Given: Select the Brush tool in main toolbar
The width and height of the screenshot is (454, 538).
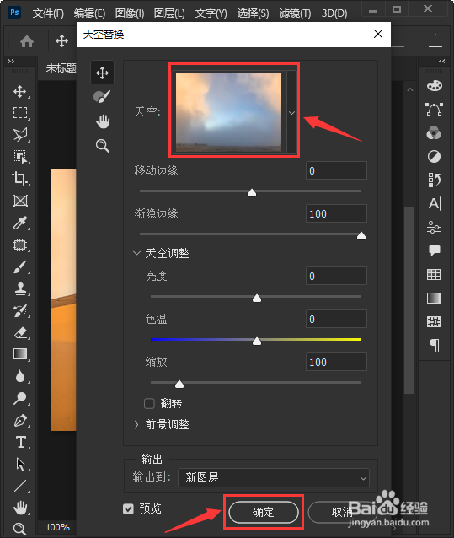Looking at the screenshot, I should pyautogui.click(x=20, y=266).
